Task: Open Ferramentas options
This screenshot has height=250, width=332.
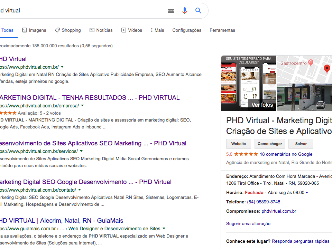Action: (222, 30)
